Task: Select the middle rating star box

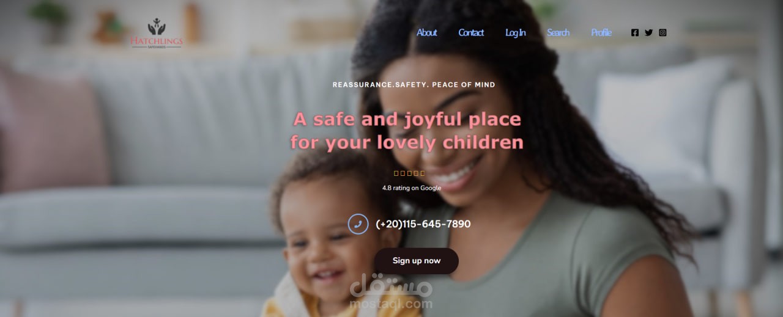Action: click(x=409, y=173)
